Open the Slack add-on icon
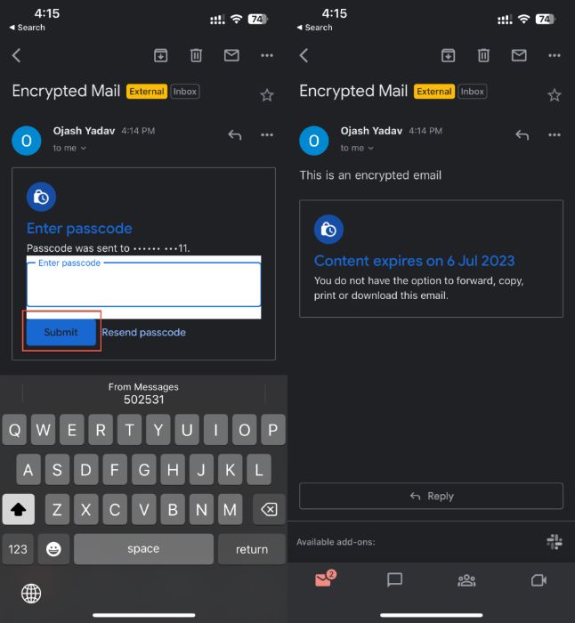The height and width of the screenshot is (623, 575). click(x=555, y=541)
